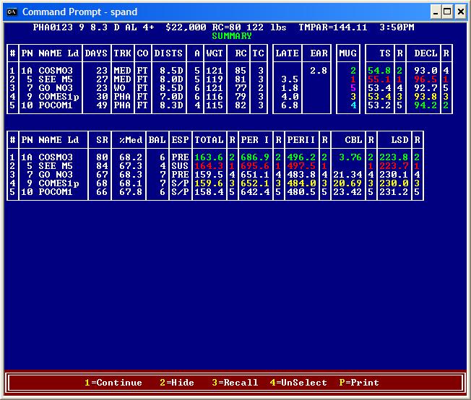
Task: Click the PHA0123 race code
Action: (x=53, y=27)
